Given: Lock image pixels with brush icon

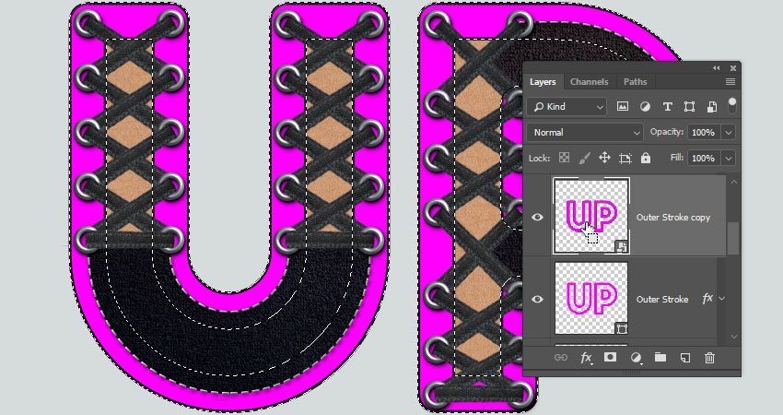Looking at the screenshot, I should [x=584, y=158].
